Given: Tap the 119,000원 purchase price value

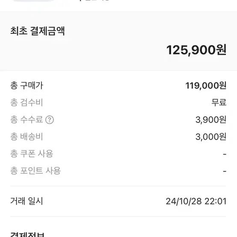Looking at the screenshot, I should pyautogui.click(x=206, y=86).
